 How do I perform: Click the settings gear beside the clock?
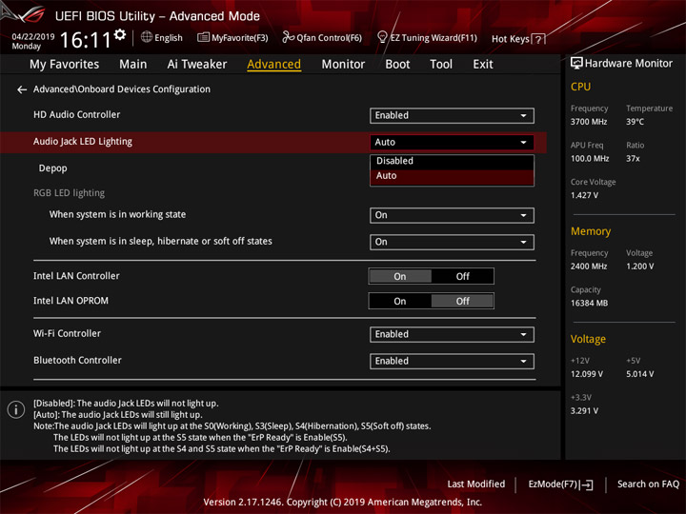click(x=120, y=35)
